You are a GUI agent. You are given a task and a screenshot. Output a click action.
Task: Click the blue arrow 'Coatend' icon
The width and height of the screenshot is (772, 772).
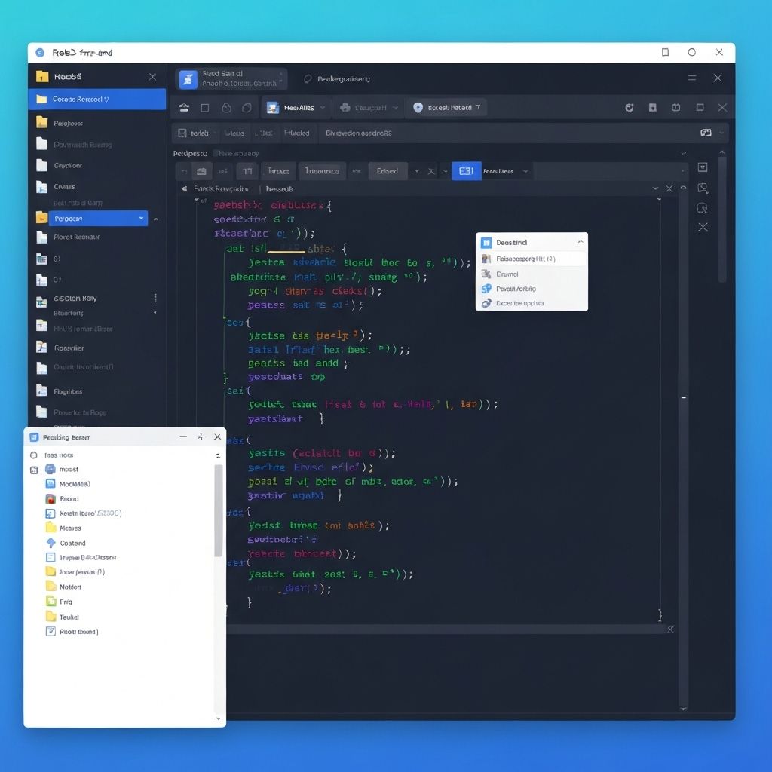pyautogui.click(x=51, y=543)
